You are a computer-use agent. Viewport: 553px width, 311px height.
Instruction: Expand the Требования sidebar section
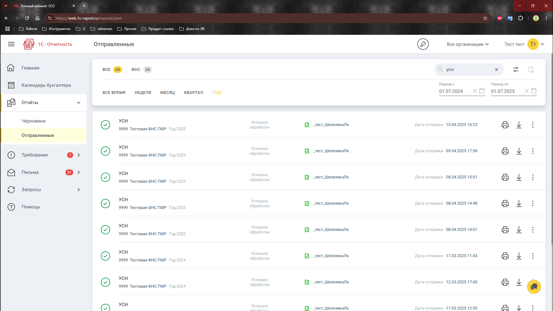coord(78,155)
